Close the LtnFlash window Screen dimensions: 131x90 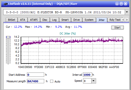126,4
